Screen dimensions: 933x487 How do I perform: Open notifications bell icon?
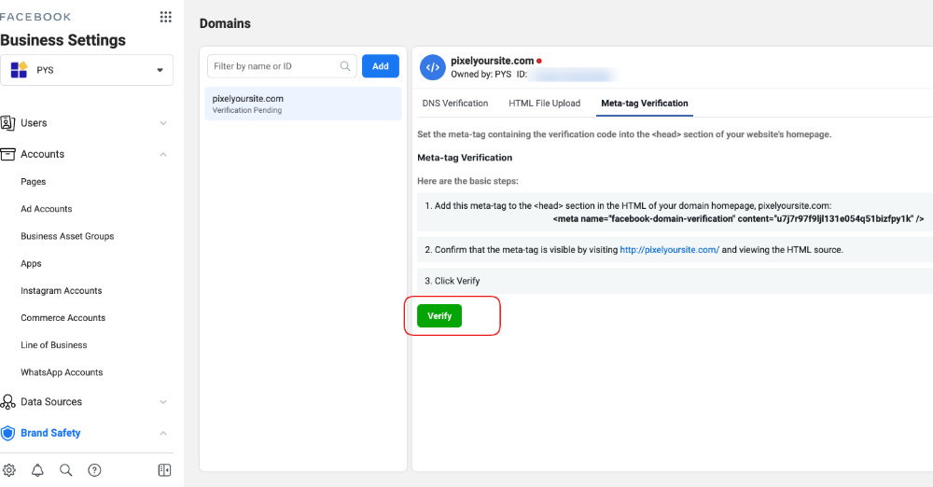click(x=37, y=470)
